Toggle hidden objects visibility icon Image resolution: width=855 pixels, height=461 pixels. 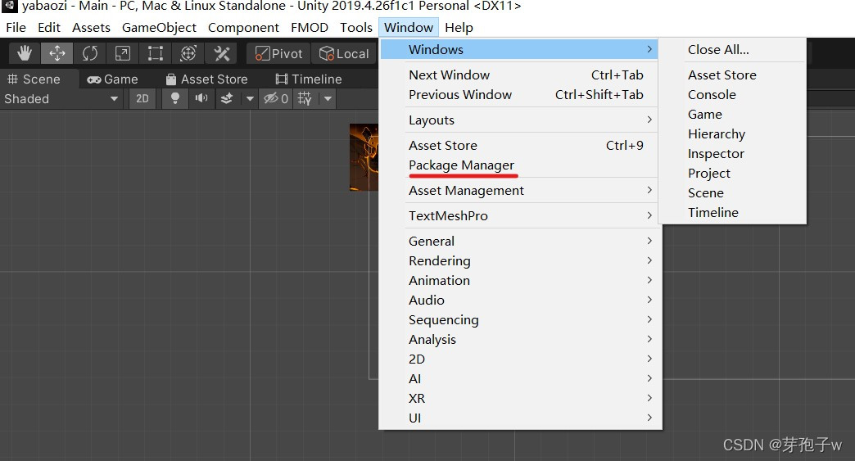click(x=276, y=98)
